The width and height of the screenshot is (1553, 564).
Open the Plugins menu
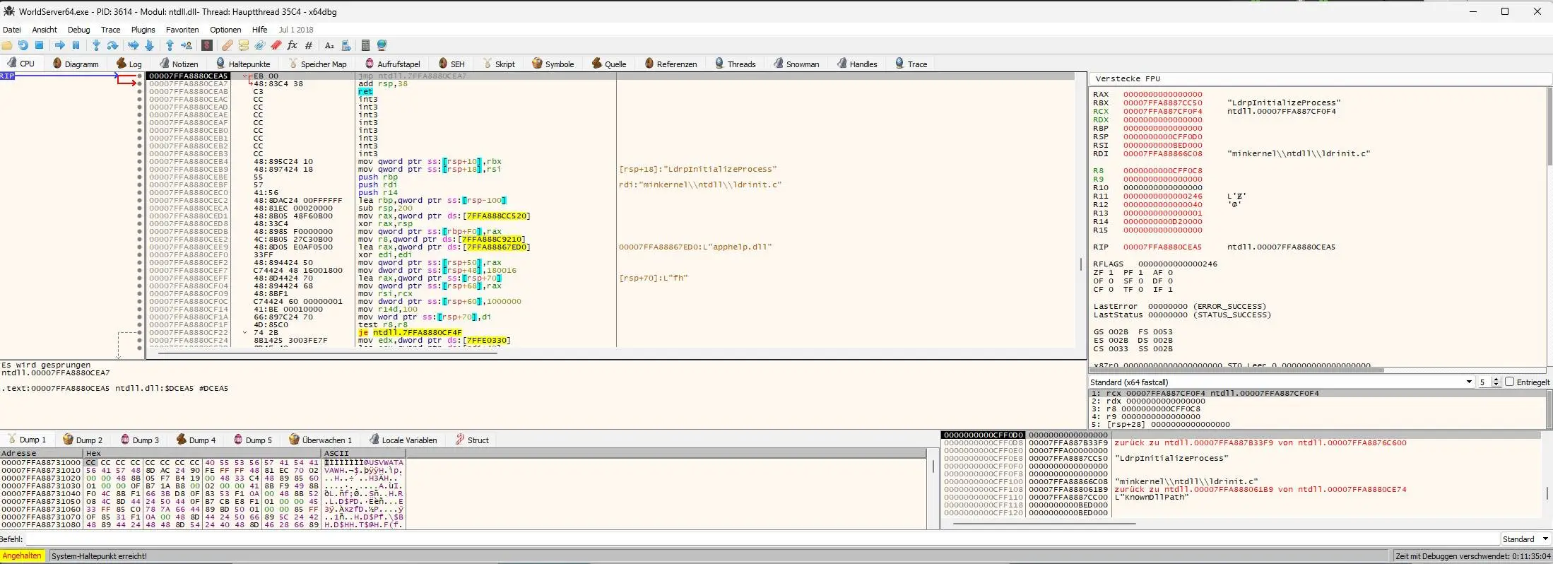[143, 30]
